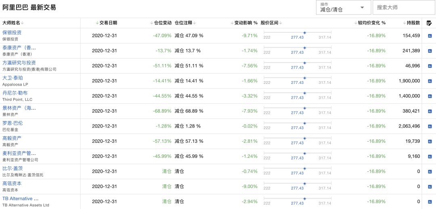Open chart icon for 丹尼尔·勒布 row
The height and width of the screenshot is (209, 436).
[x=430, y=96]
